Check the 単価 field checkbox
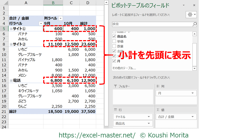Viewport: 247px width, 139px height. [x=114, y=41]
